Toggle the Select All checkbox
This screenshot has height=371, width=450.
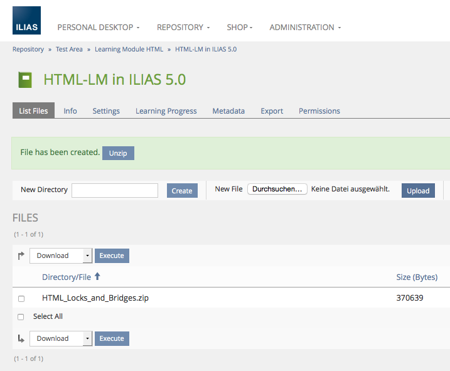click(x=21, y=317)
